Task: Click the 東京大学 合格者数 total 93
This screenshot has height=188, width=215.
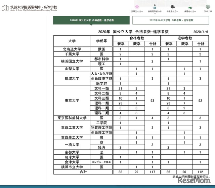Action: pos(152,101)
